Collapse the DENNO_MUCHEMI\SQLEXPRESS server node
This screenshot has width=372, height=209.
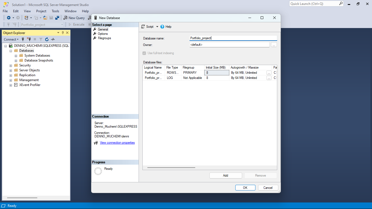[x=5, y=46]
